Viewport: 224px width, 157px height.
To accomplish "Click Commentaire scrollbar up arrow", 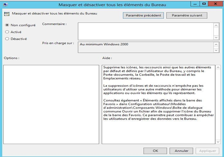I will (216, 25).
